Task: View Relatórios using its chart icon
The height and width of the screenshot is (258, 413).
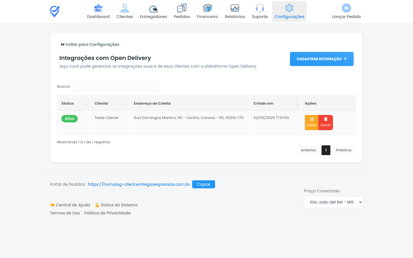Action: [x=235, y=11]
